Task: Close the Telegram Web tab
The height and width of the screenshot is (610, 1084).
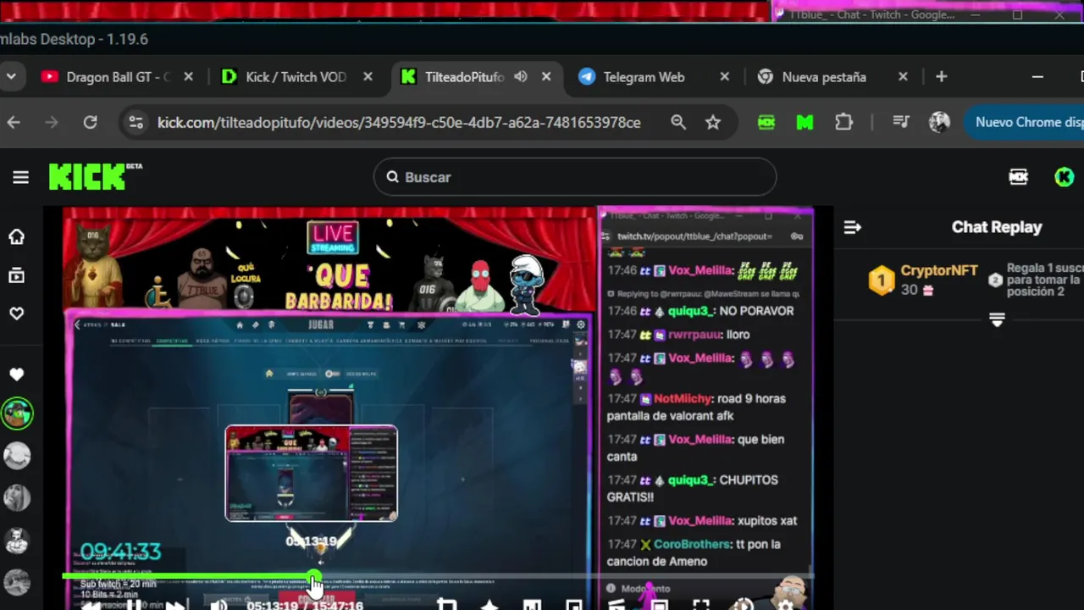Action: pos(724,77)
